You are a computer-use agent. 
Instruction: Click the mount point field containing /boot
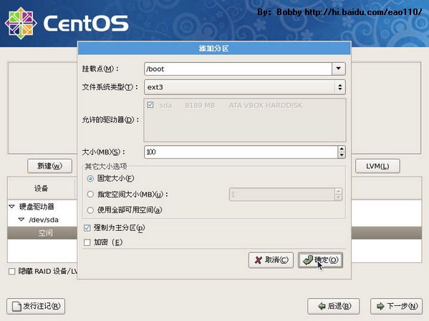pyautogui.click(x=238, y=69)
